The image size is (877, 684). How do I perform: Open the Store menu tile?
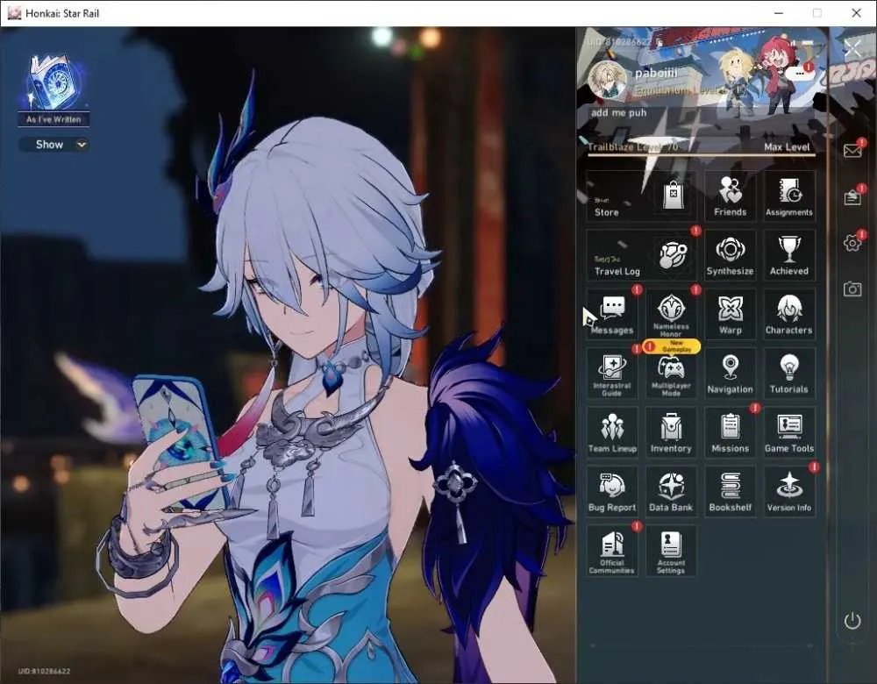click(641, 196)
